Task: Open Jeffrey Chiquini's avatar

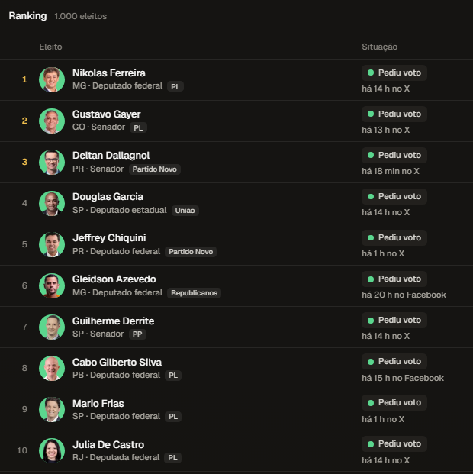Action: pyautogui.click(x=52, y=244)
